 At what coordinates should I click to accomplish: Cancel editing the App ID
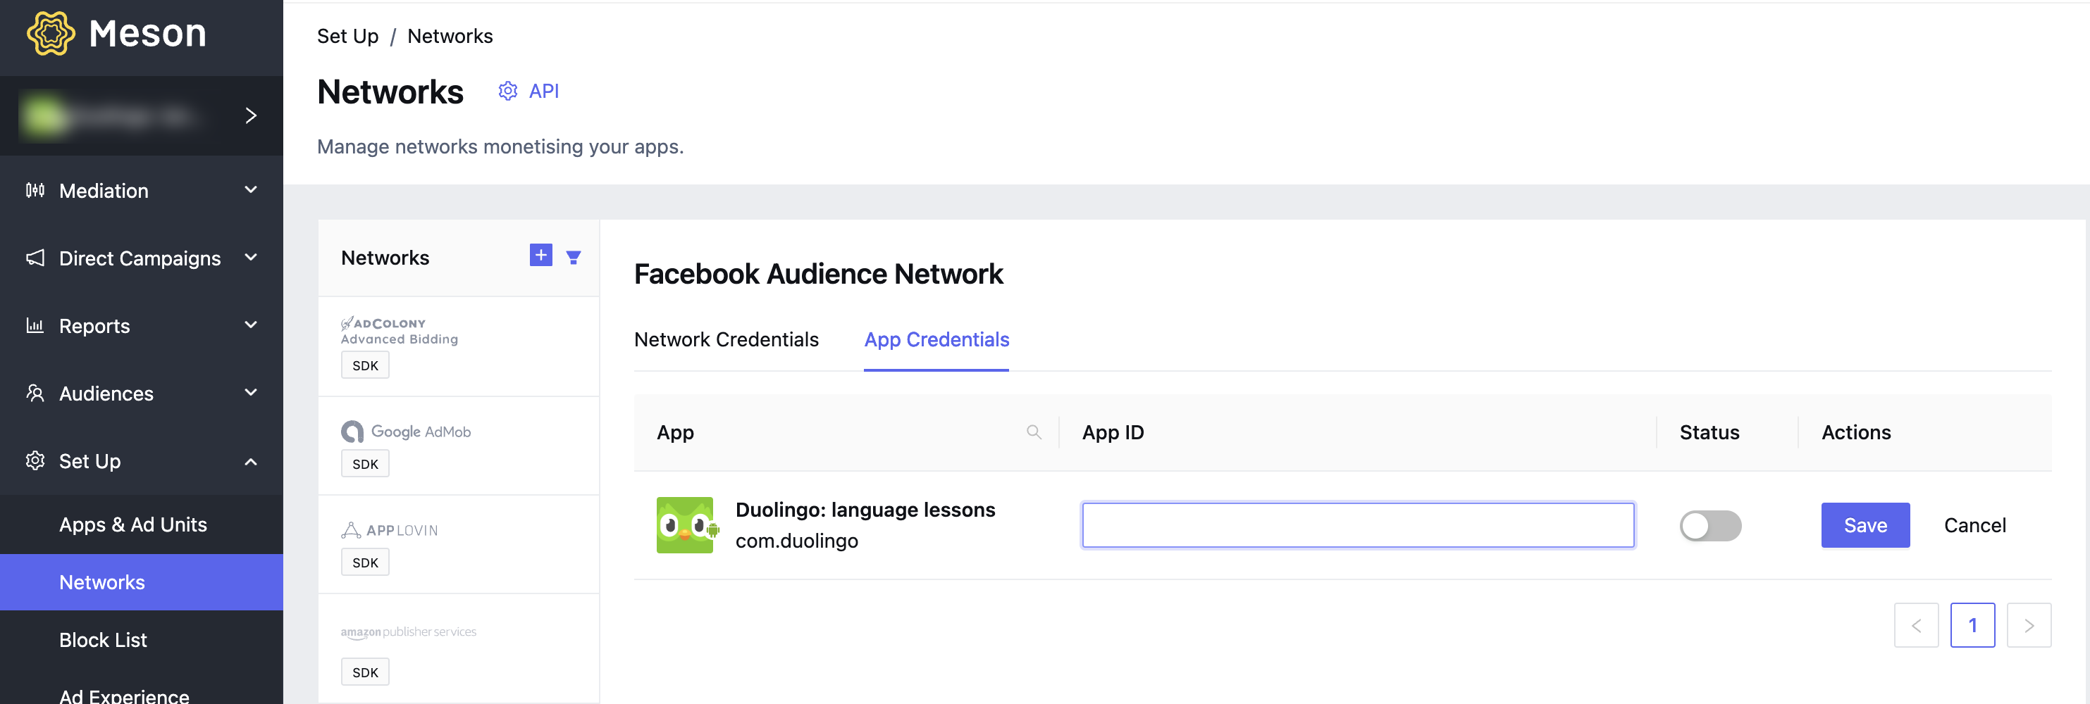click(1975, 525)
